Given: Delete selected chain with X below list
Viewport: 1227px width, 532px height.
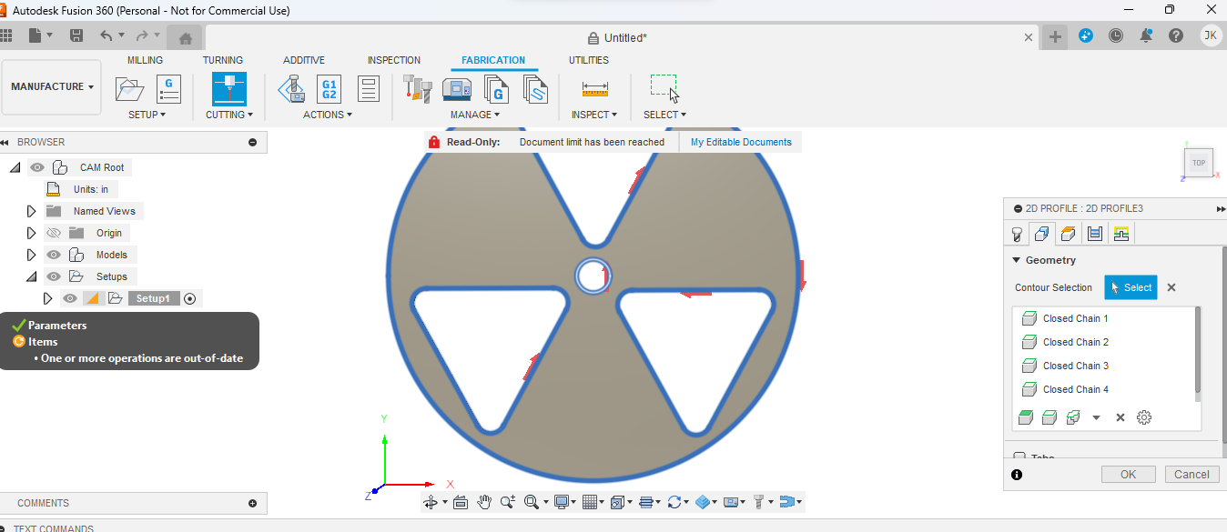Looking at the screenshot, I should 1121,417.
